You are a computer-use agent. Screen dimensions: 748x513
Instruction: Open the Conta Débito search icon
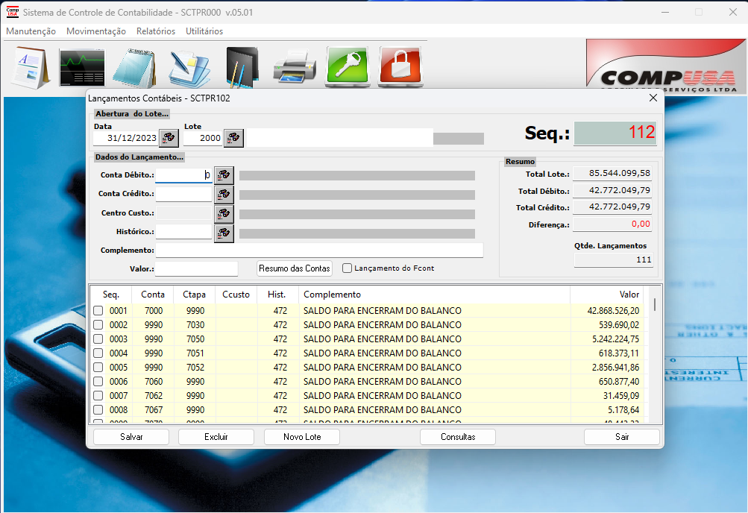click(224, 175)
